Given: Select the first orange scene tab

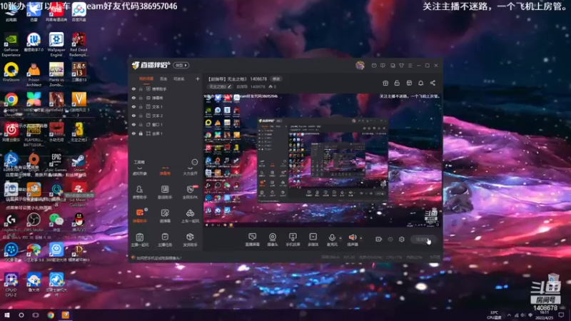Looking at the screenshot, I should tap(146, 78).
